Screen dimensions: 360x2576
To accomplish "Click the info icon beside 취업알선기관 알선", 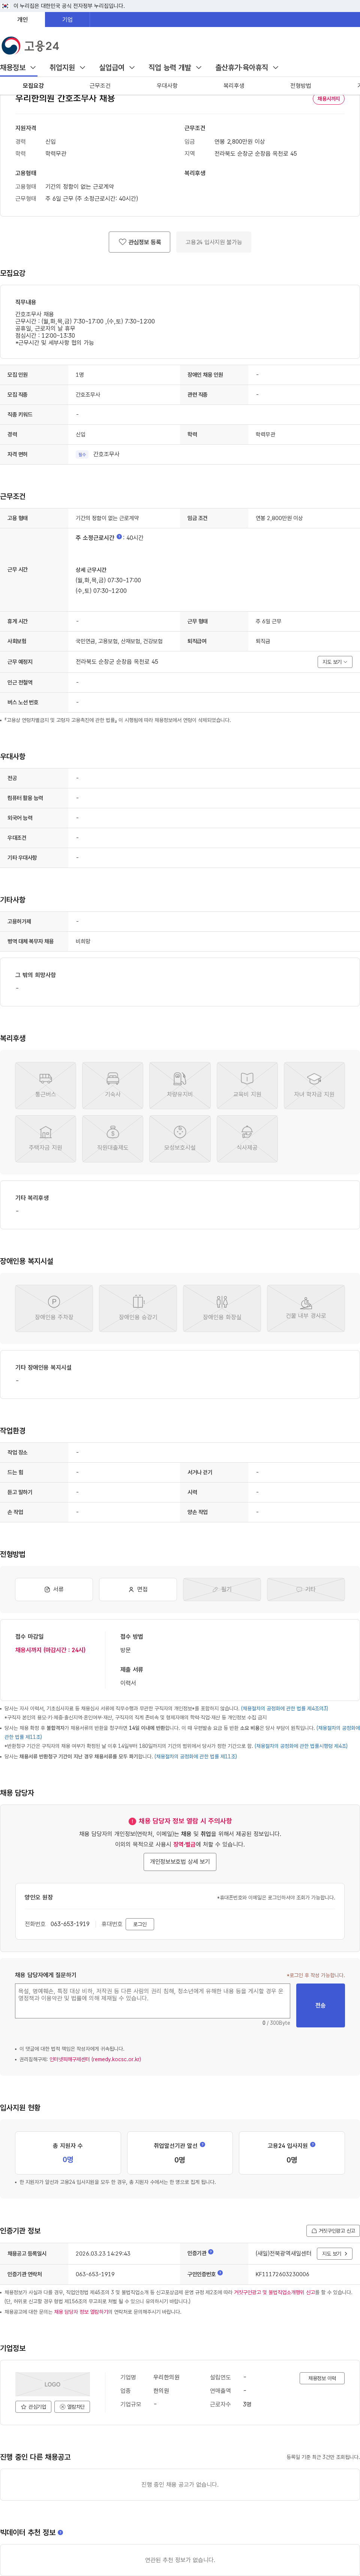I will click(203, 2144).
